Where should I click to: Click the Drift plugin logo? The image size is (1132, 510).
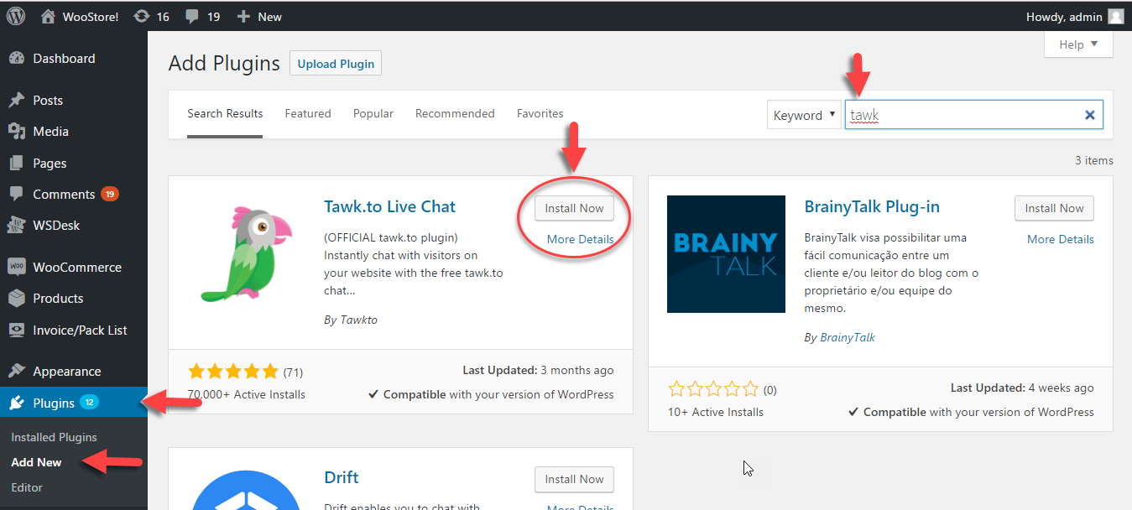[x=245, y=491]
